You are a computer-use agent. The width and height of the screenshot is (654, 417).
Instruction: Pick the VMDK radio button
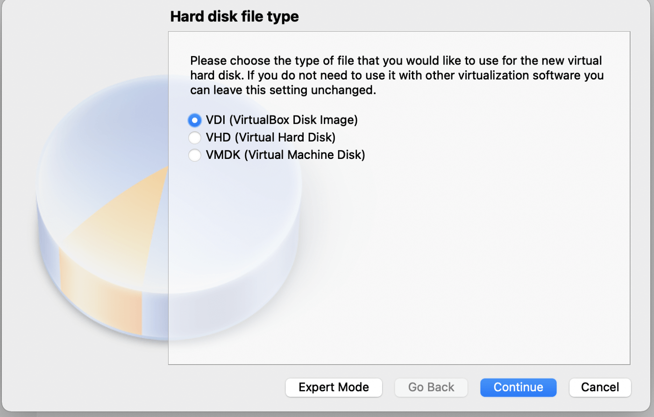tap(195, 155)
